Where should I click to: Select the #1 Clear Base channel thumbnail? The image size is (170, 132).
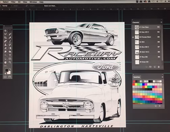tap(137, 27)
